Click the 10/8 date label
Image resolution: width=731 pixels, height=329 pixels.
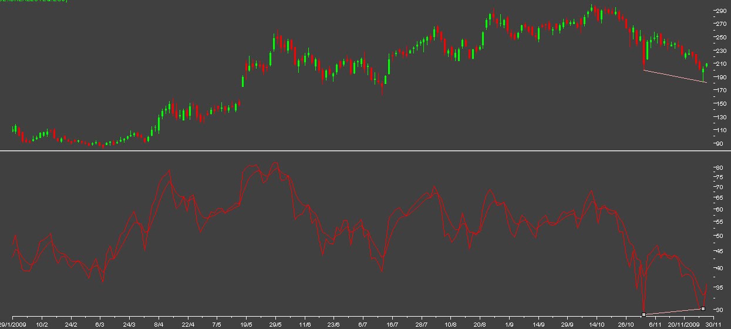click(x=450, y=324)
